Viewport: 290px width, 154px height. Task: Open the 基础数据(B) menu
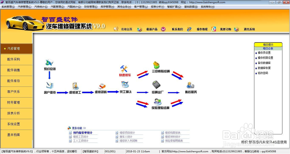point(191,7)
